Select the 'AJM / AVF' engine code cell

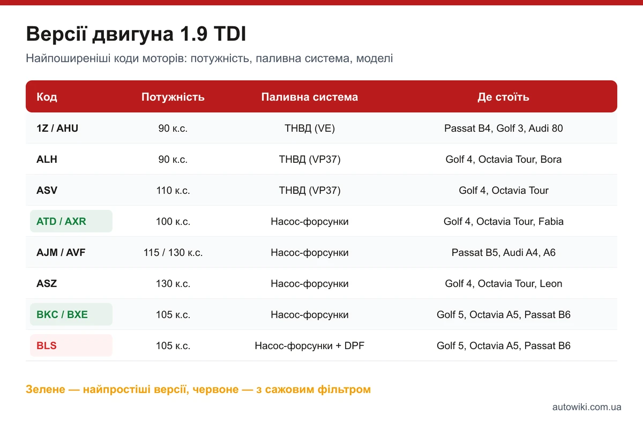point(61,253)
